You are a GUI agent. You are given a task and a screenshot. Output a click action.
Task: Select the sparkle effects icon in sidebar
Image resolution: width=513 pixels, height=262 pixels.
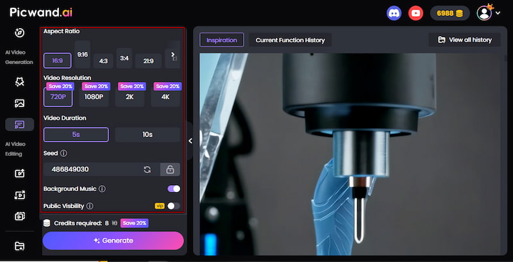pos(20,82)
